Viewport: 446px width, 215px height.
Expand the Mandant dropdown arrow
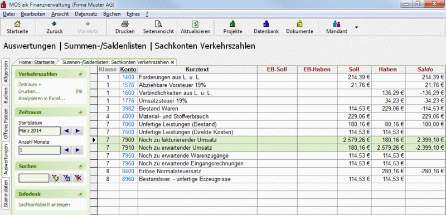[x=356, y=27]
